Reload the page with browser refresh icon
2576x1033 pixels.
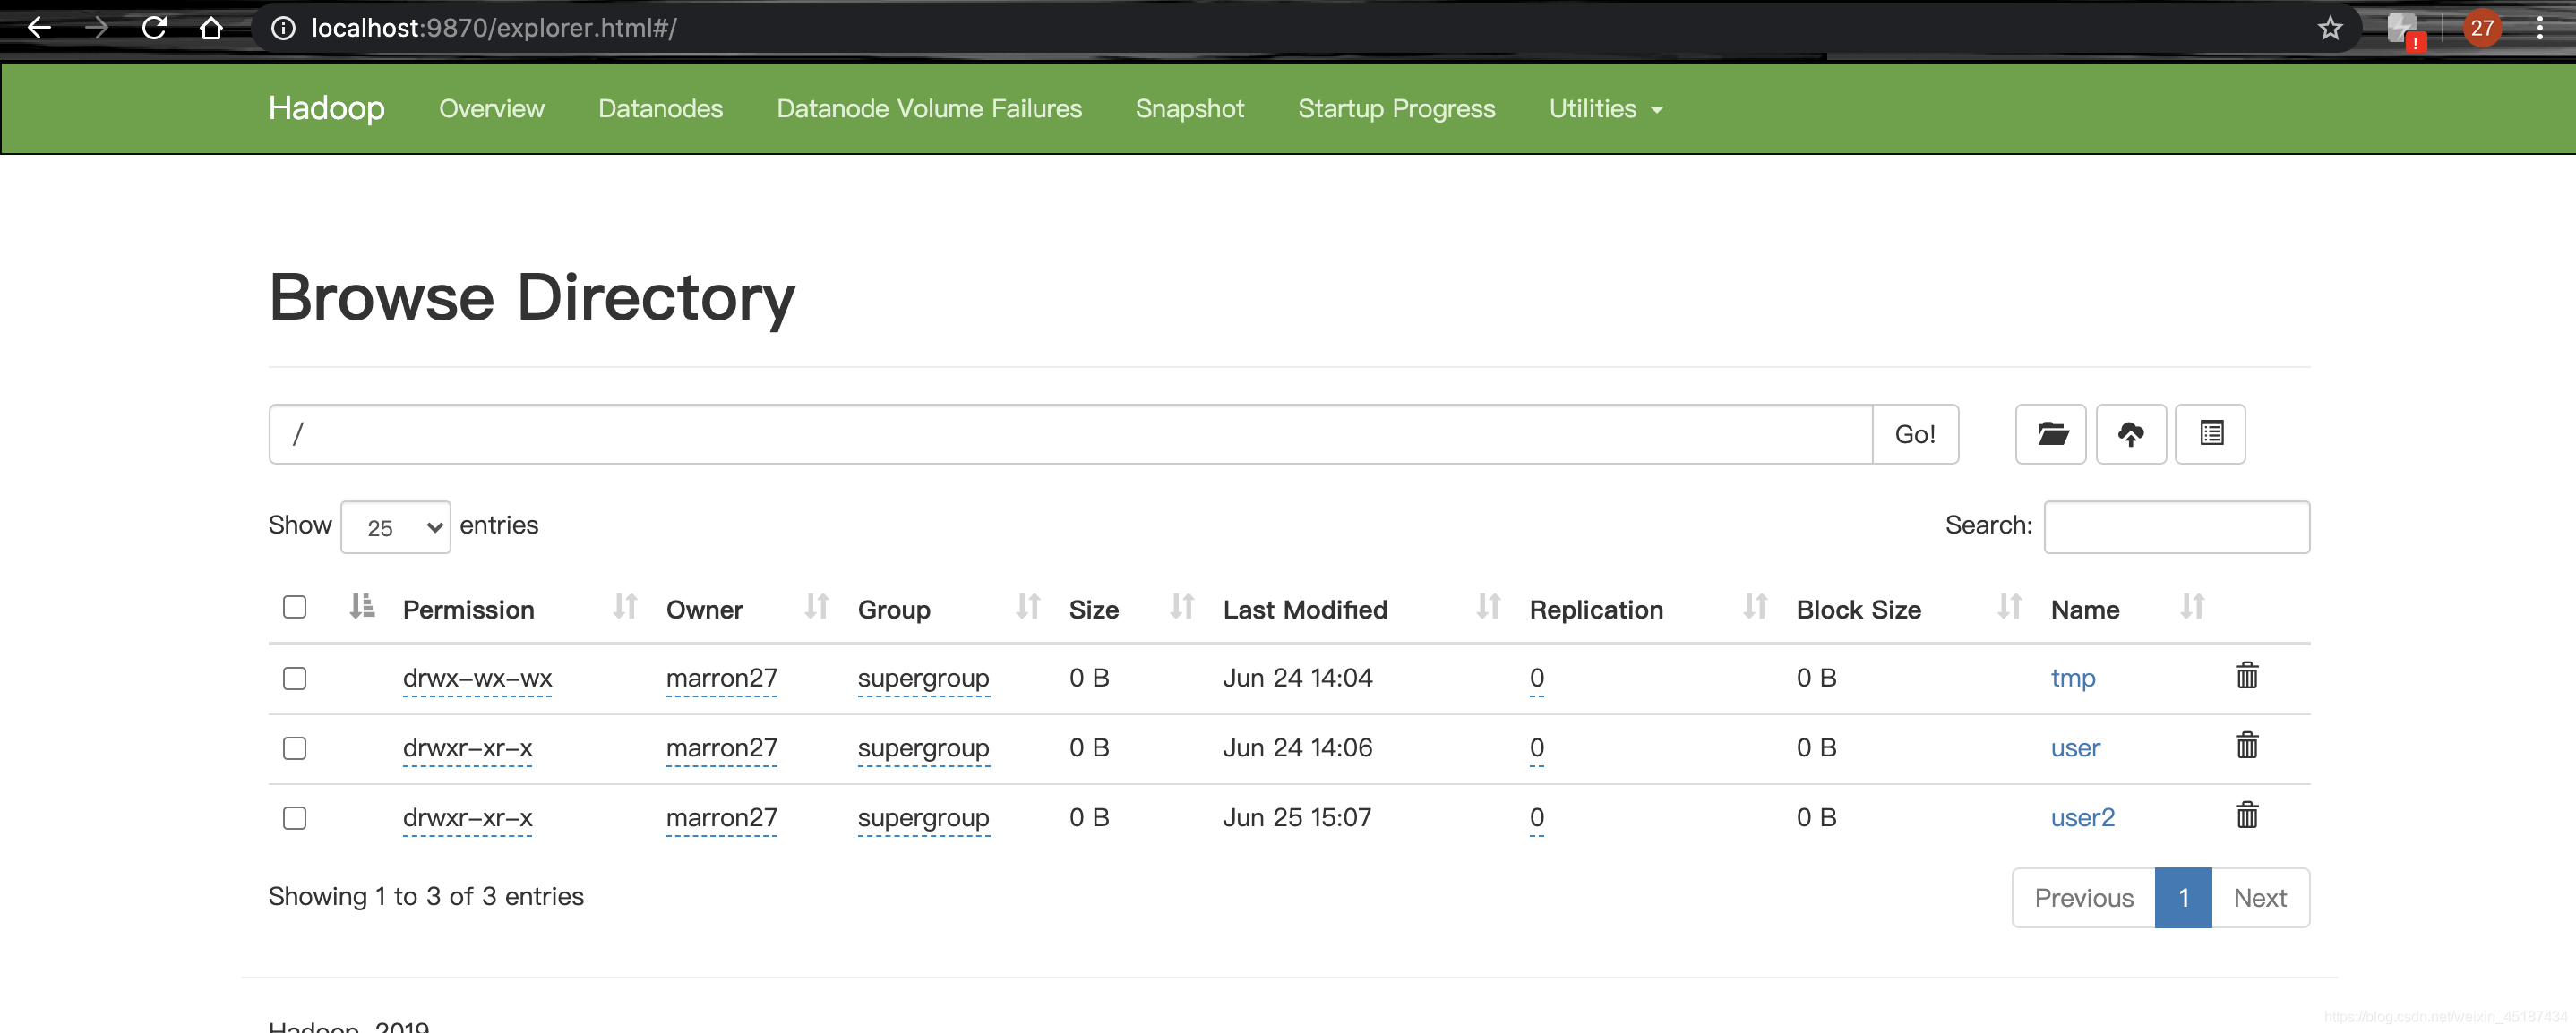click(x=154, y=28)
